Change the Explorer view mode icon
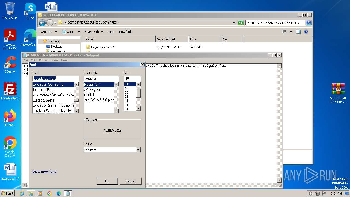The width and height of the screenshot is (350, 197). 284,32
